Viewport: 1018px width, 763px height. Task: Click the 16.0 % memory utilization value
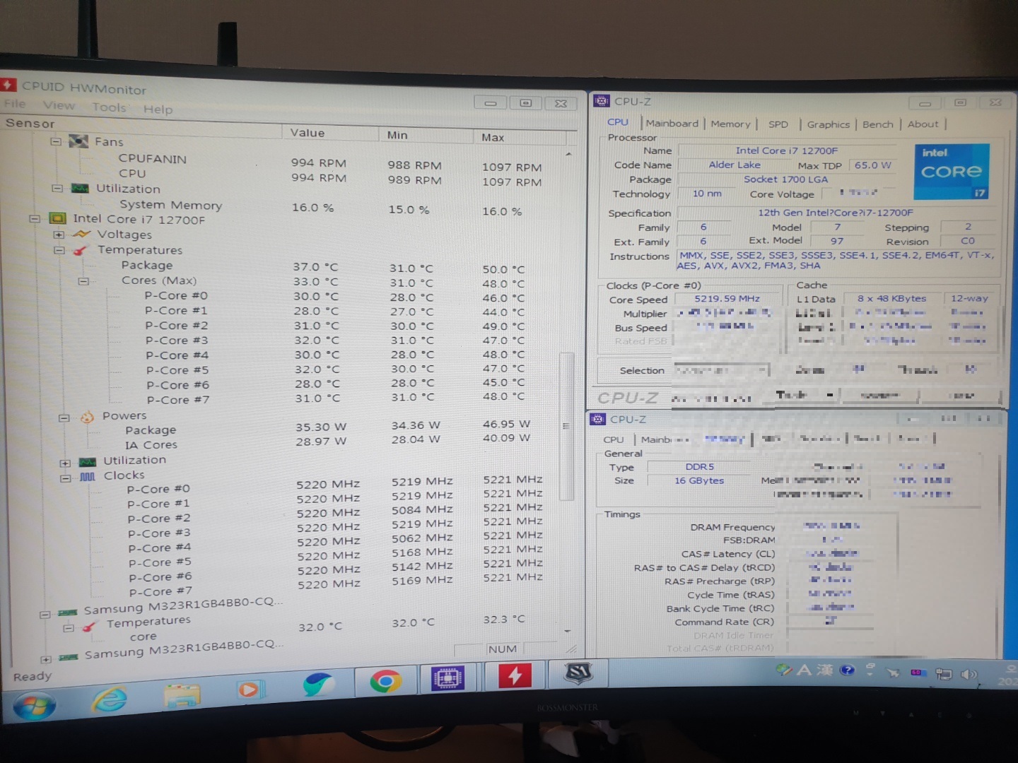(x=312, y=208)
